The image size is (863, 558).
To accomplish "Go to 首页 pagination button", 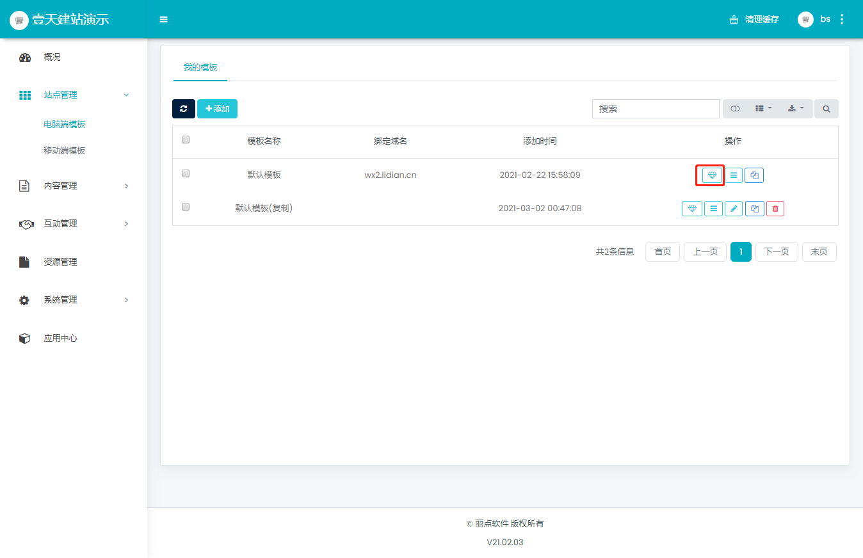I will pyautogui.click(x=663, y=252).
